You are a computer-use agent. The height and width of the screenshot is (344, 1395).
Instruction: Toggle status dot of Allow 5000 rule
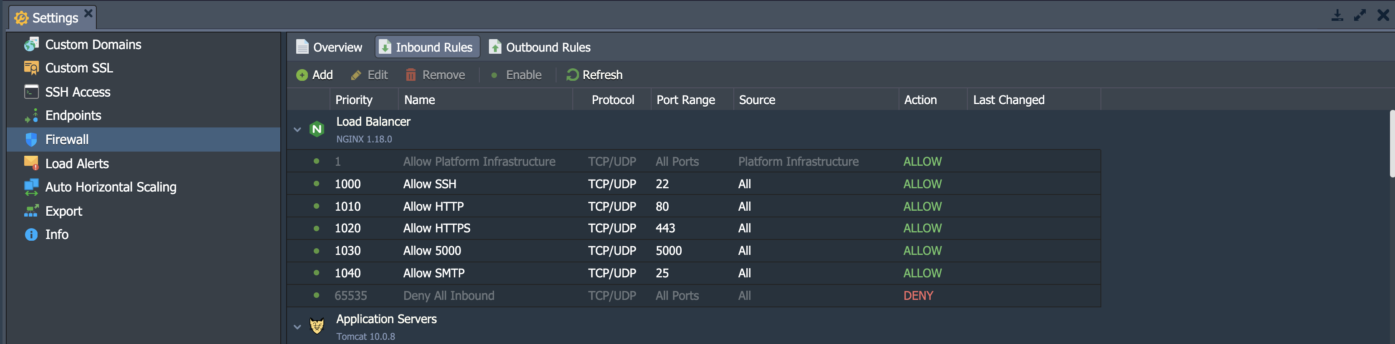pos(316,250)
